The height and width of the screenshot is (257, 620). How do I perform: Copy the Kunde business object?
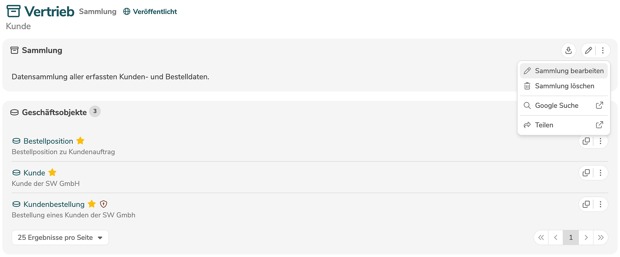click(586, 173)
